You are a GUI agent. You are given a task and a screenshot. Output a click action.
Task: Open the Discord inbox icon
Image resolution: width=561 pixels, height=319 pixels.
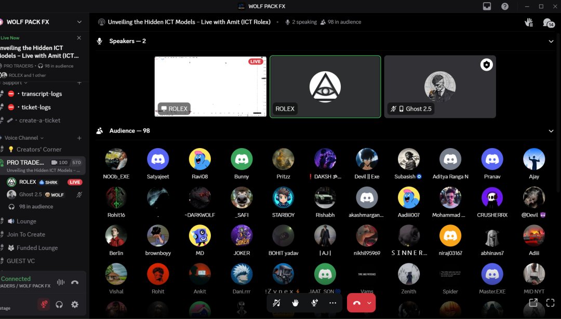(x=487, y=6)
